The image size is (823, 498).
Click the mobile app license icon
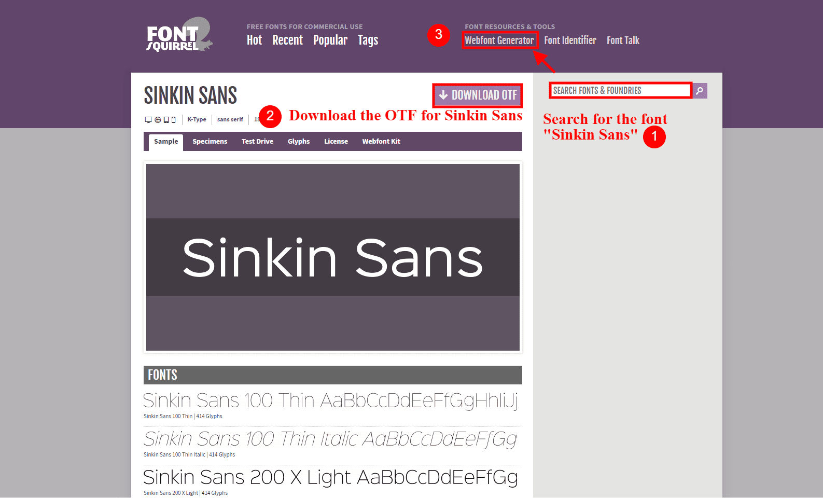[173, 120]
